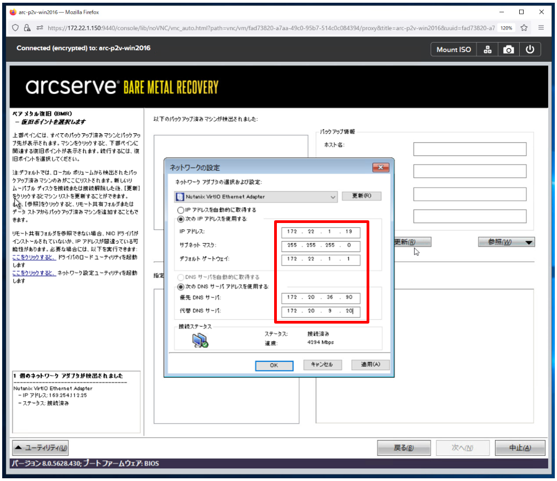
Task: Click the power icon in console toolbar
Action: (x=530, y=50)
